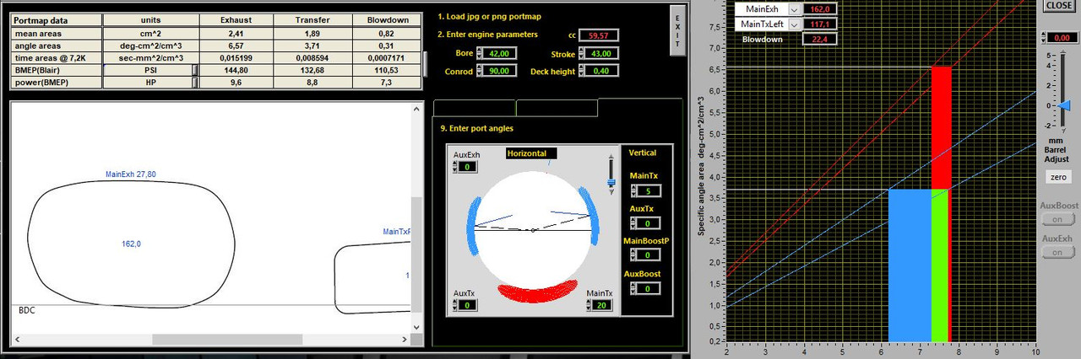Click the Exhaust power cell 9,6

(236, 83)
